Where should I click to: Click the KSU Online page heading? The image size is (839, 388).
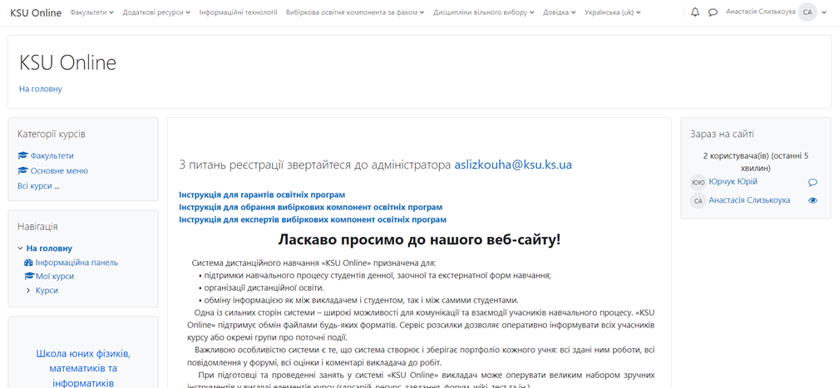click(67, 63)
